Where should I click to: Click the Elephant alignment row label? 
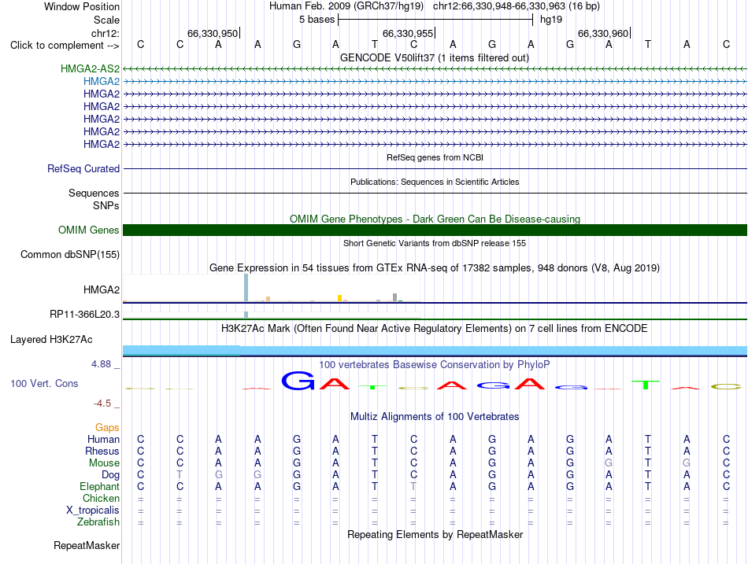pyautogui.click(x=100, y=487)
